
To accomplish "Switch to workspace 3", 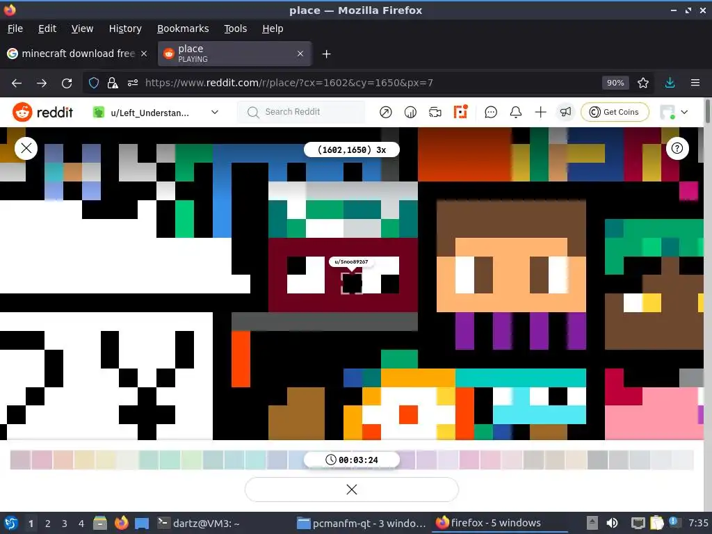I will coord(65,524).
